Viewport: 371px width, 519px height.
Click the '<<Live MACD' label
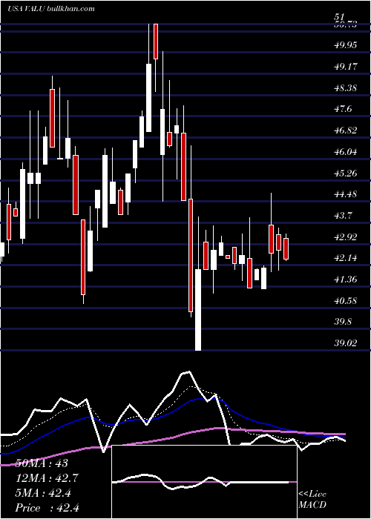[x=312, y=500]
